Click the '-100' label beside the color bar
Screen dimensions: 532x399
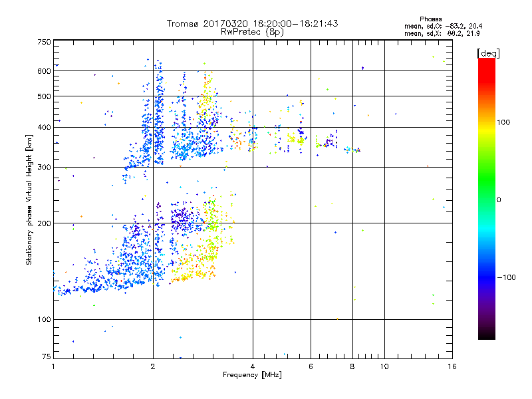tap(506, 277)
